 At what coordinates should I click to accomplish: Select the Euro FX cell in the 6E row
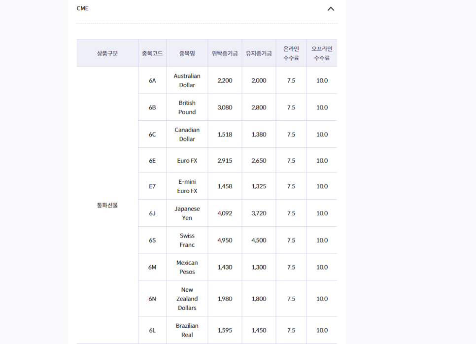pos(187,161)
